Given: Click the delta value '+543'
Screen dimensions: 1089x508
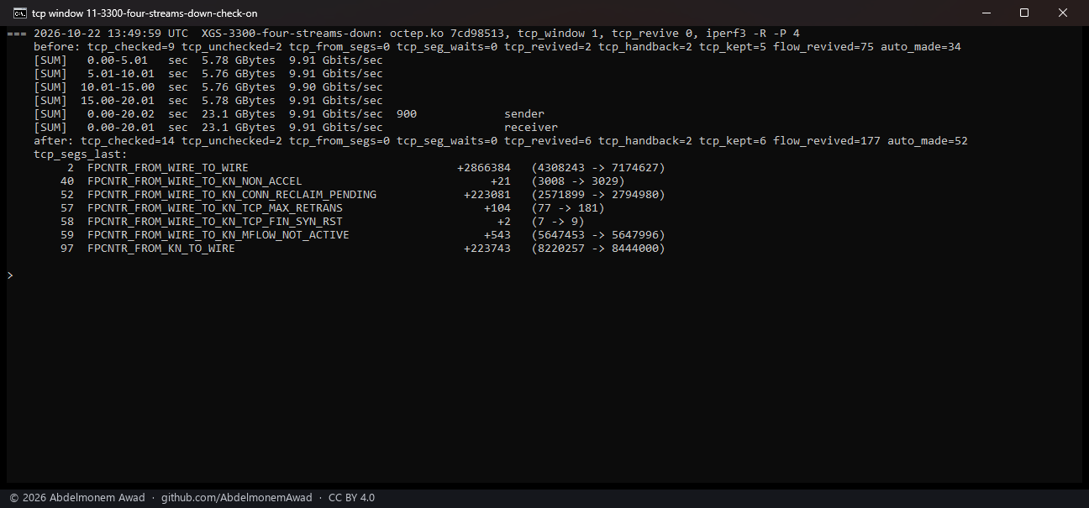Looking at the screenshot, I should (x=497, y=235).
